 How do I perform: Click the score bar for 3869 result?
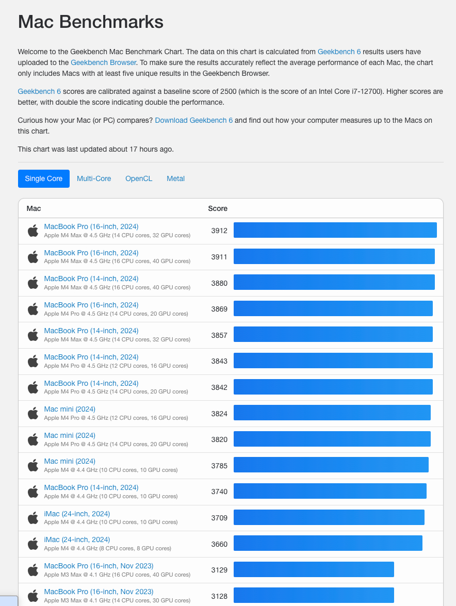pyautogui.click(x=333, y=308)
